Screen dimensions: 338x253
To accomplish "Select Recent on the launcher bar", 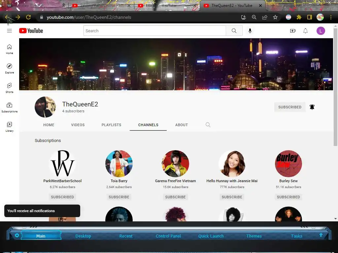I will [126, 236].
